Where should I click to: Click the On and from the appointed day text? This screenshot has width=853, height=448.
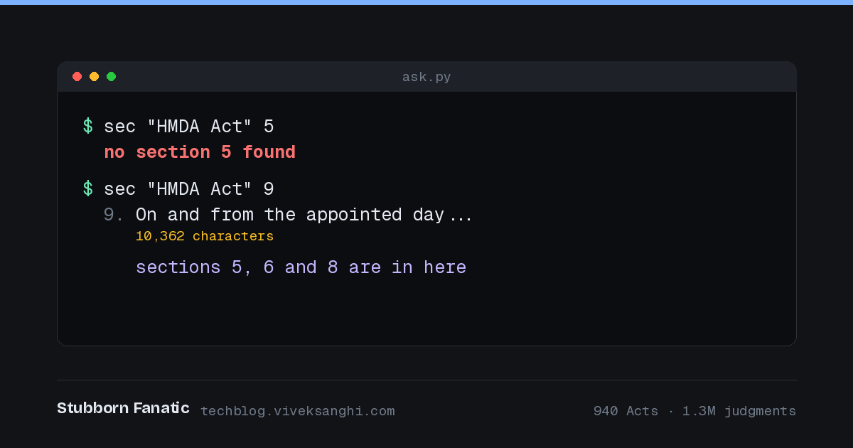[290, 215]
